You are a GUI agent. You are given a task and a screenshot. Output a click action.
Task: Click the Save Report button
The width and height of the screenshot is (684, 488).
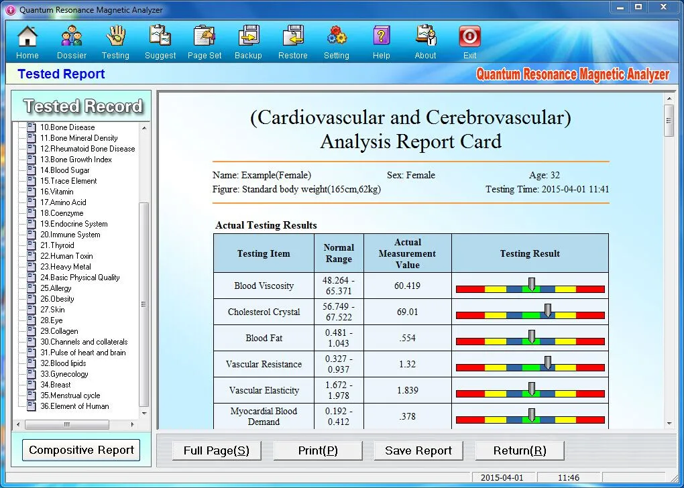(x=418, y=450)
